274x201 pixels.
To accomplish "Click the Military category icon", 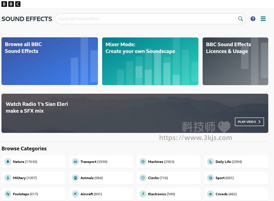I will coord(8,178).
